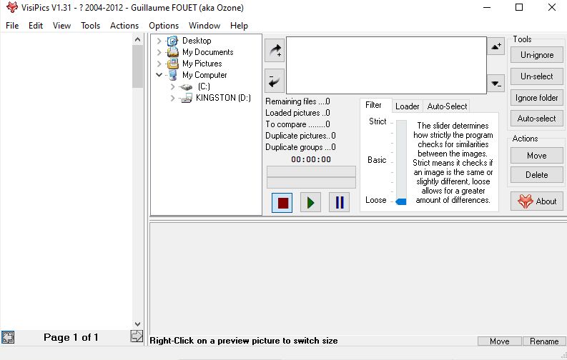
Task: Collapse the My Computer tree node
Action: coord(159,75)
